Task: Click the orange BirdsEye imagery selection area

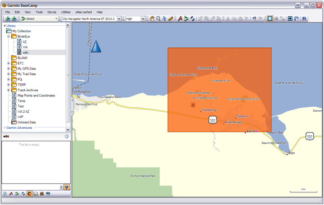Action: click(220, 90)
